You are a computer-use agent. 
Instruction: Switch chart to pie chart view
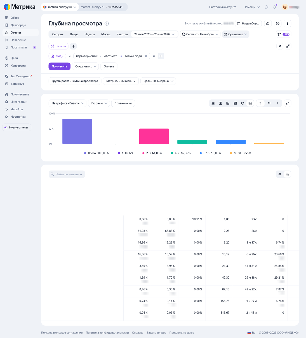tap(243, 103)
